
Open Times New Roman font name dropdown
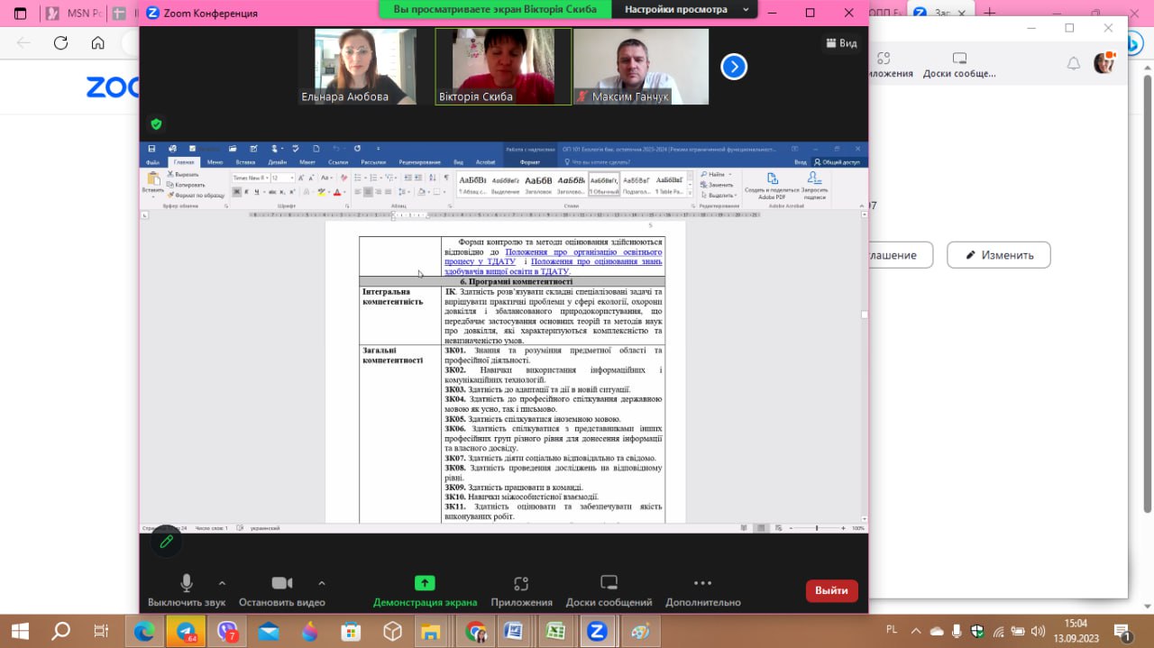265,178
